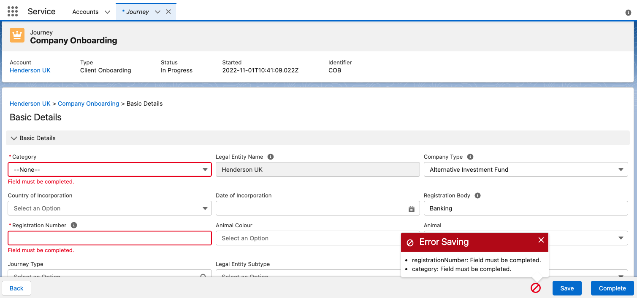The width and height of the screenshot is (637, 298).
Task: Click info icon next to Company Type
Action: tap(470, 157)
